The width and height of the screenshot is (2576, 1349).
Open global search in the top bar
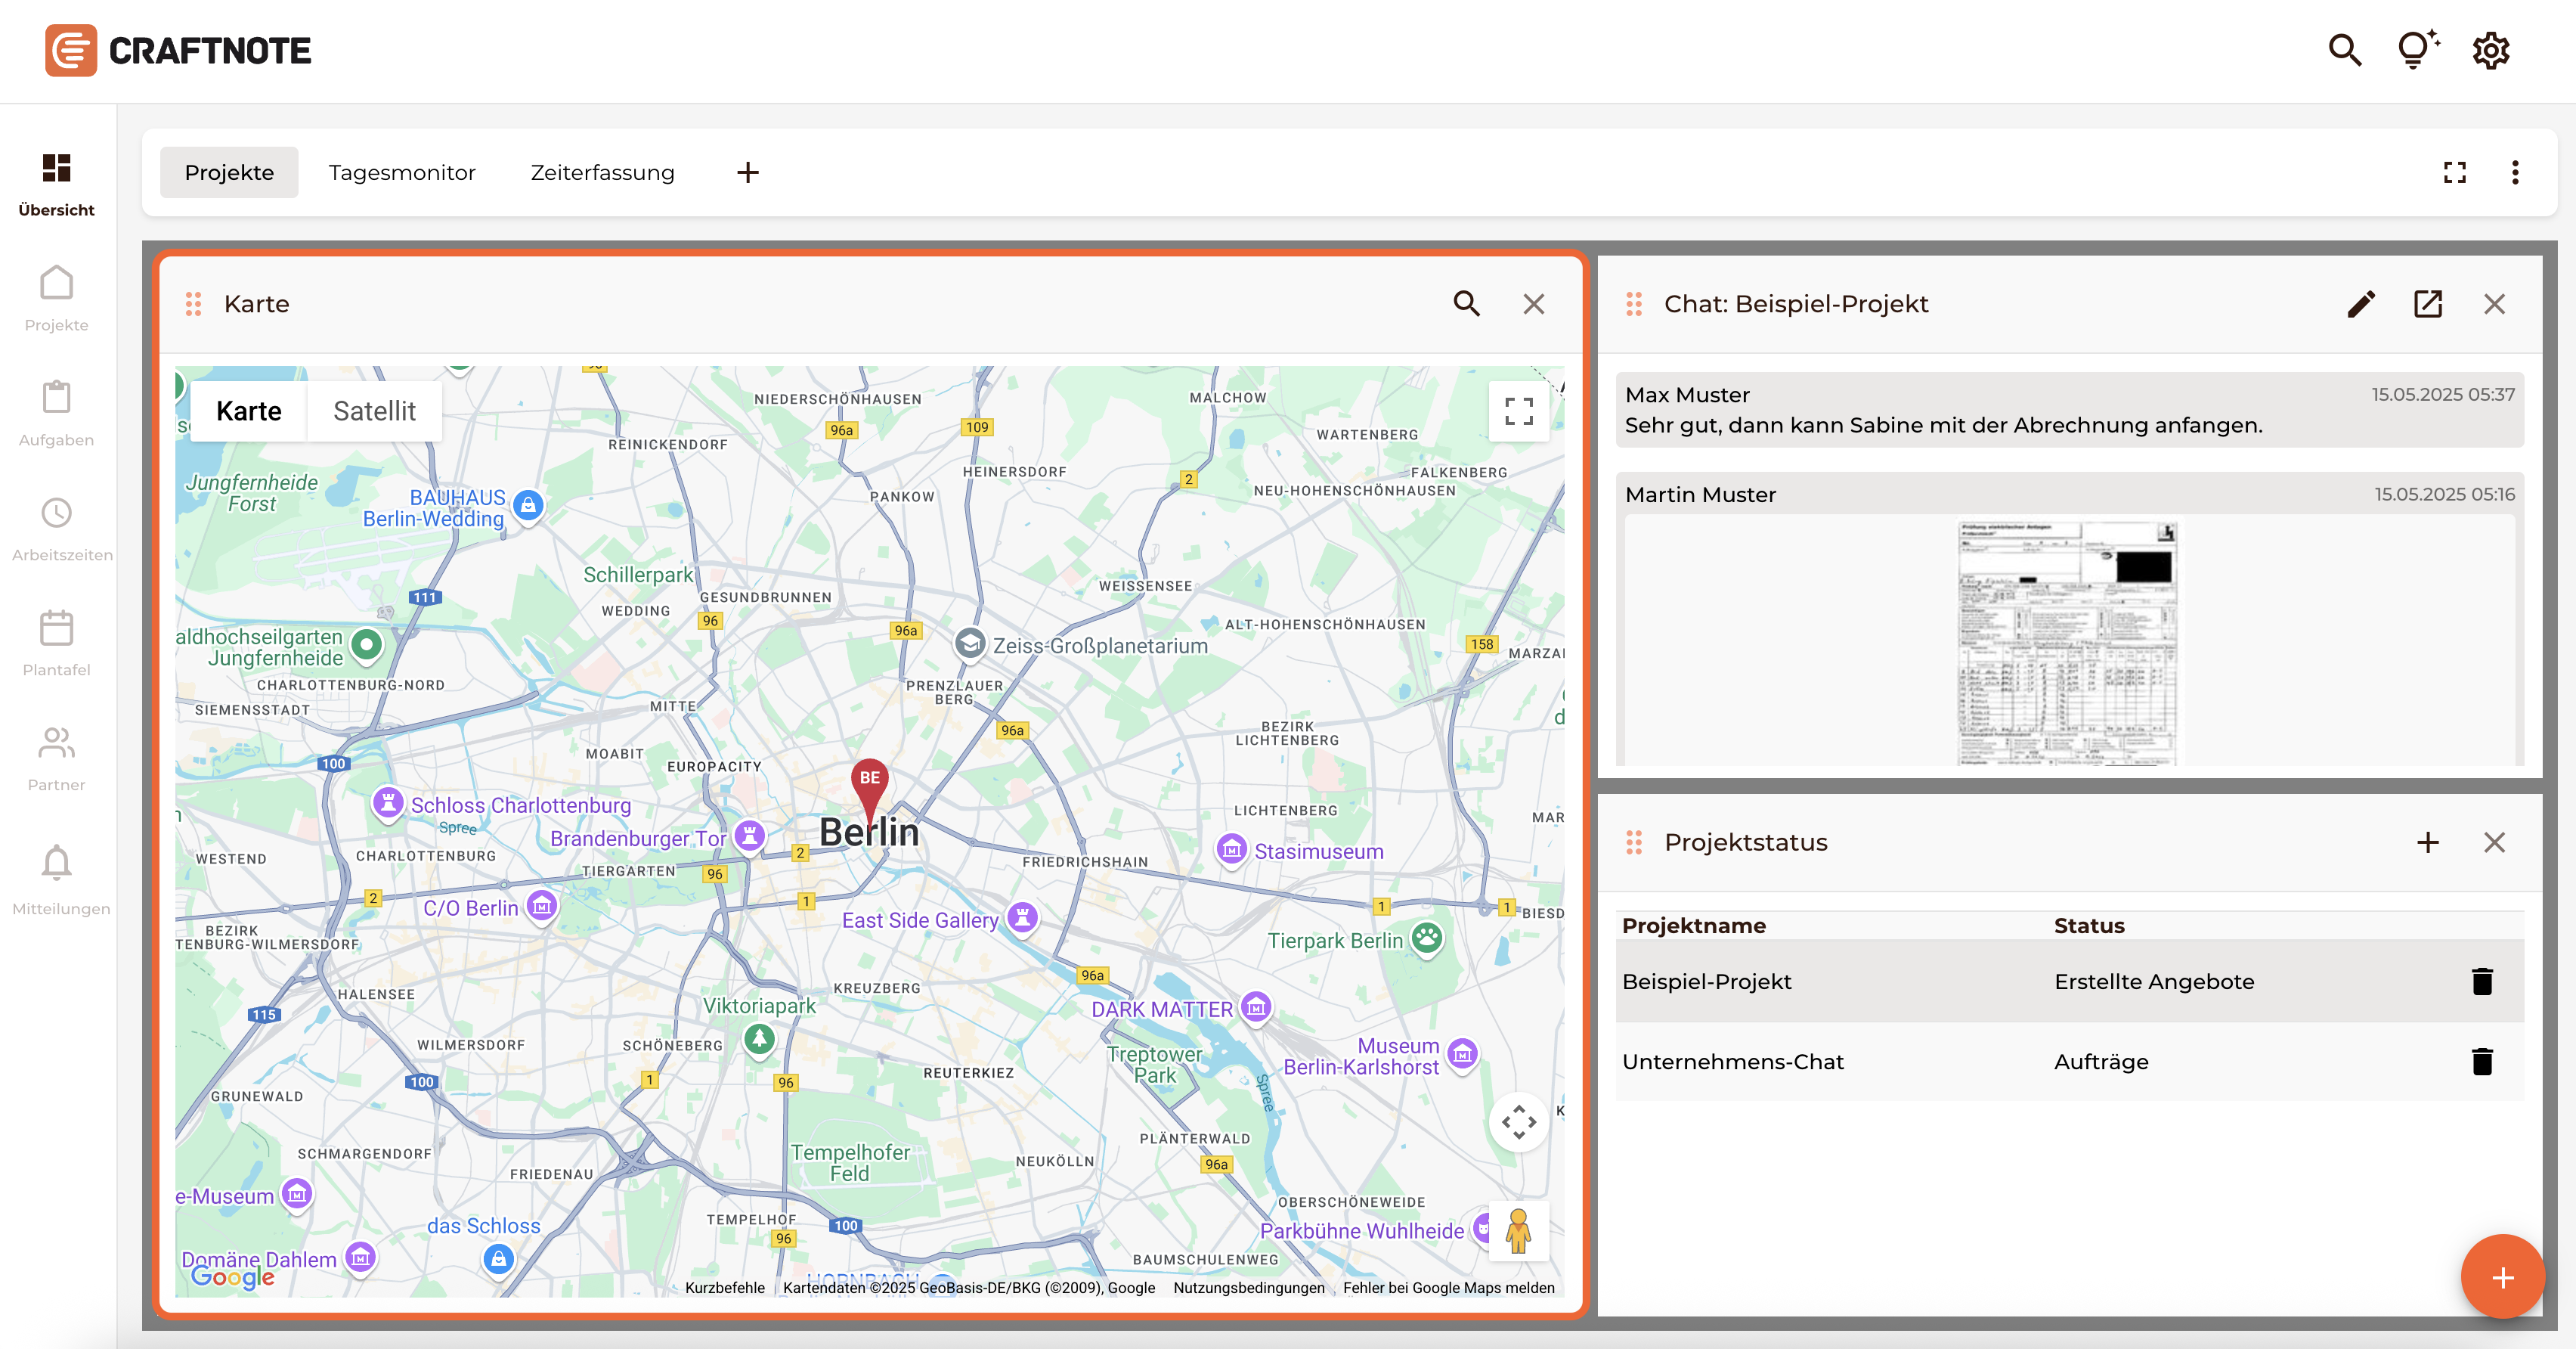2345,50
